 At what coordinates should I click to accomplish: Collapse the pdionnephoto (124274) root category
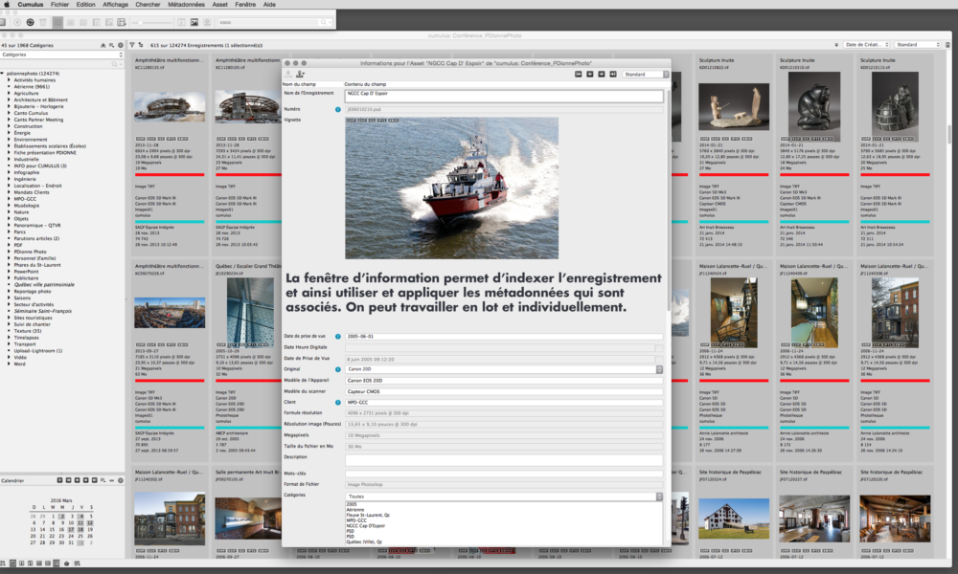click(3, 74)
